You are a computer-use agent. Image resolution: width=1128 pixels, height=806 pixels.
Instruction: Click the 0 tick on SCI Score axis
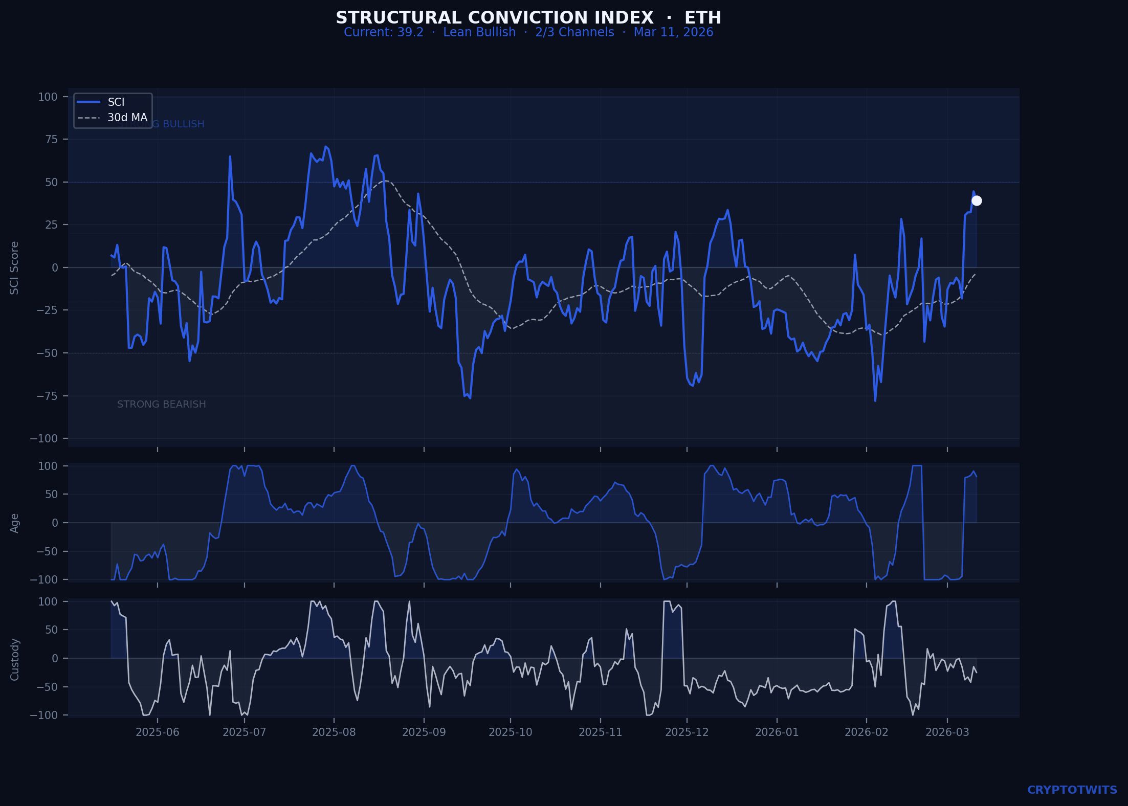pyautogui.click(x=55, y=267)
